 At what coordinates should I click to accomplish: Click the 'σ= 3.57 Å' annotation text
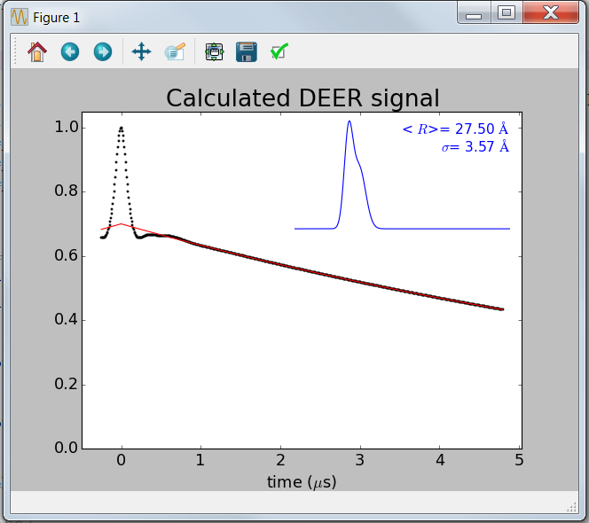(x=475, y=147)
